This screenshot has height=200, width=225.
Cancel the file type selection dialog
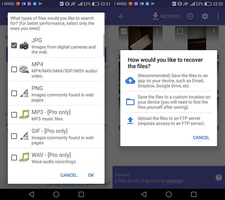coord(69,175)
